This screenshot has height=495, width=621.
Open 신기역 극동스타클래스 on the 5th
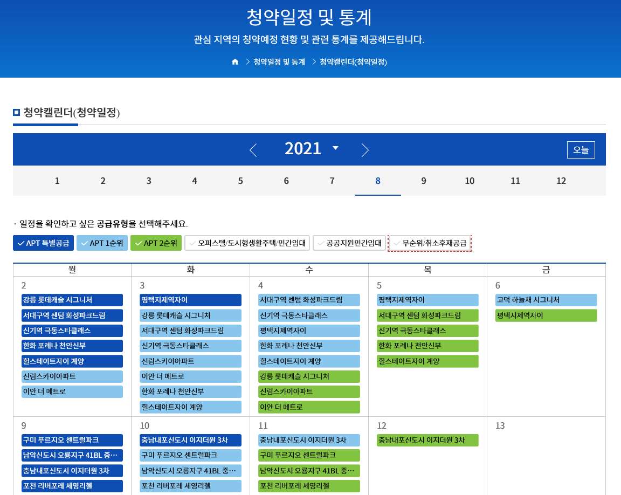point(427,331)
